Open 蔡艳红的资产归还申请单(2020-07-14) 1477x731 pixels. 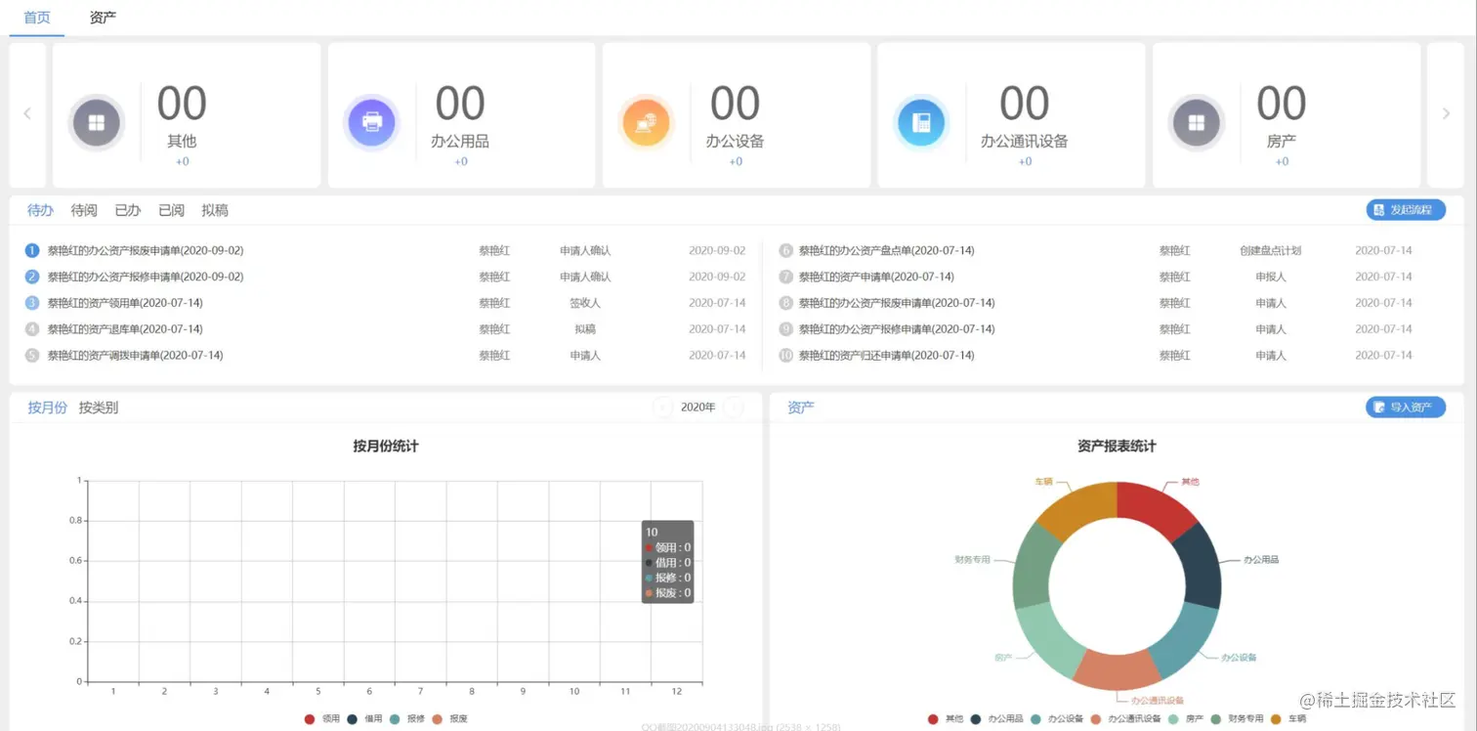886,356
